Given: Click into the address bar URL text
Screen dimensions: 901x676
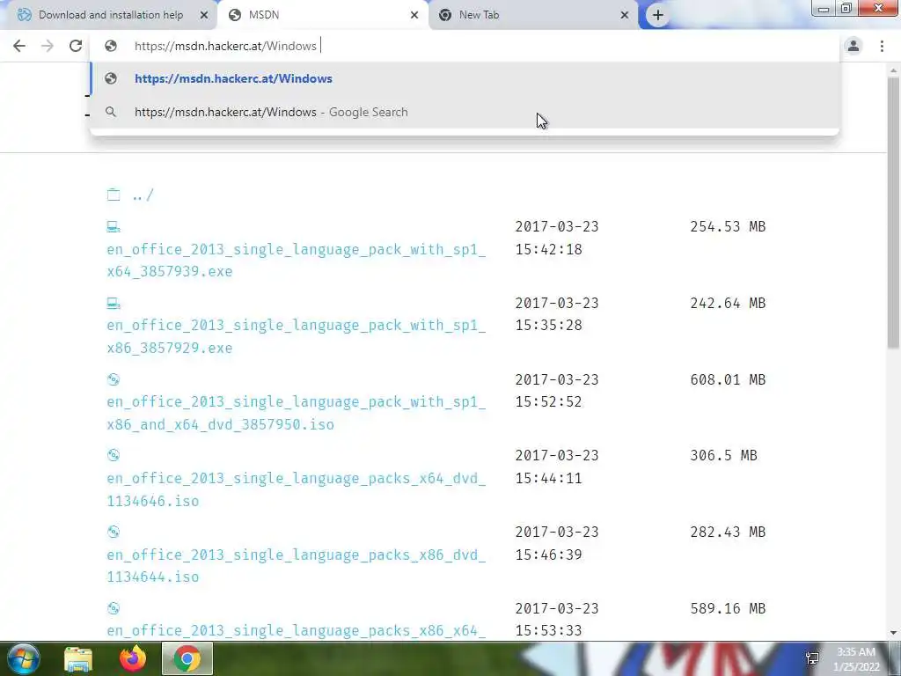Looking at the screenshot, I should click(225, 46).
